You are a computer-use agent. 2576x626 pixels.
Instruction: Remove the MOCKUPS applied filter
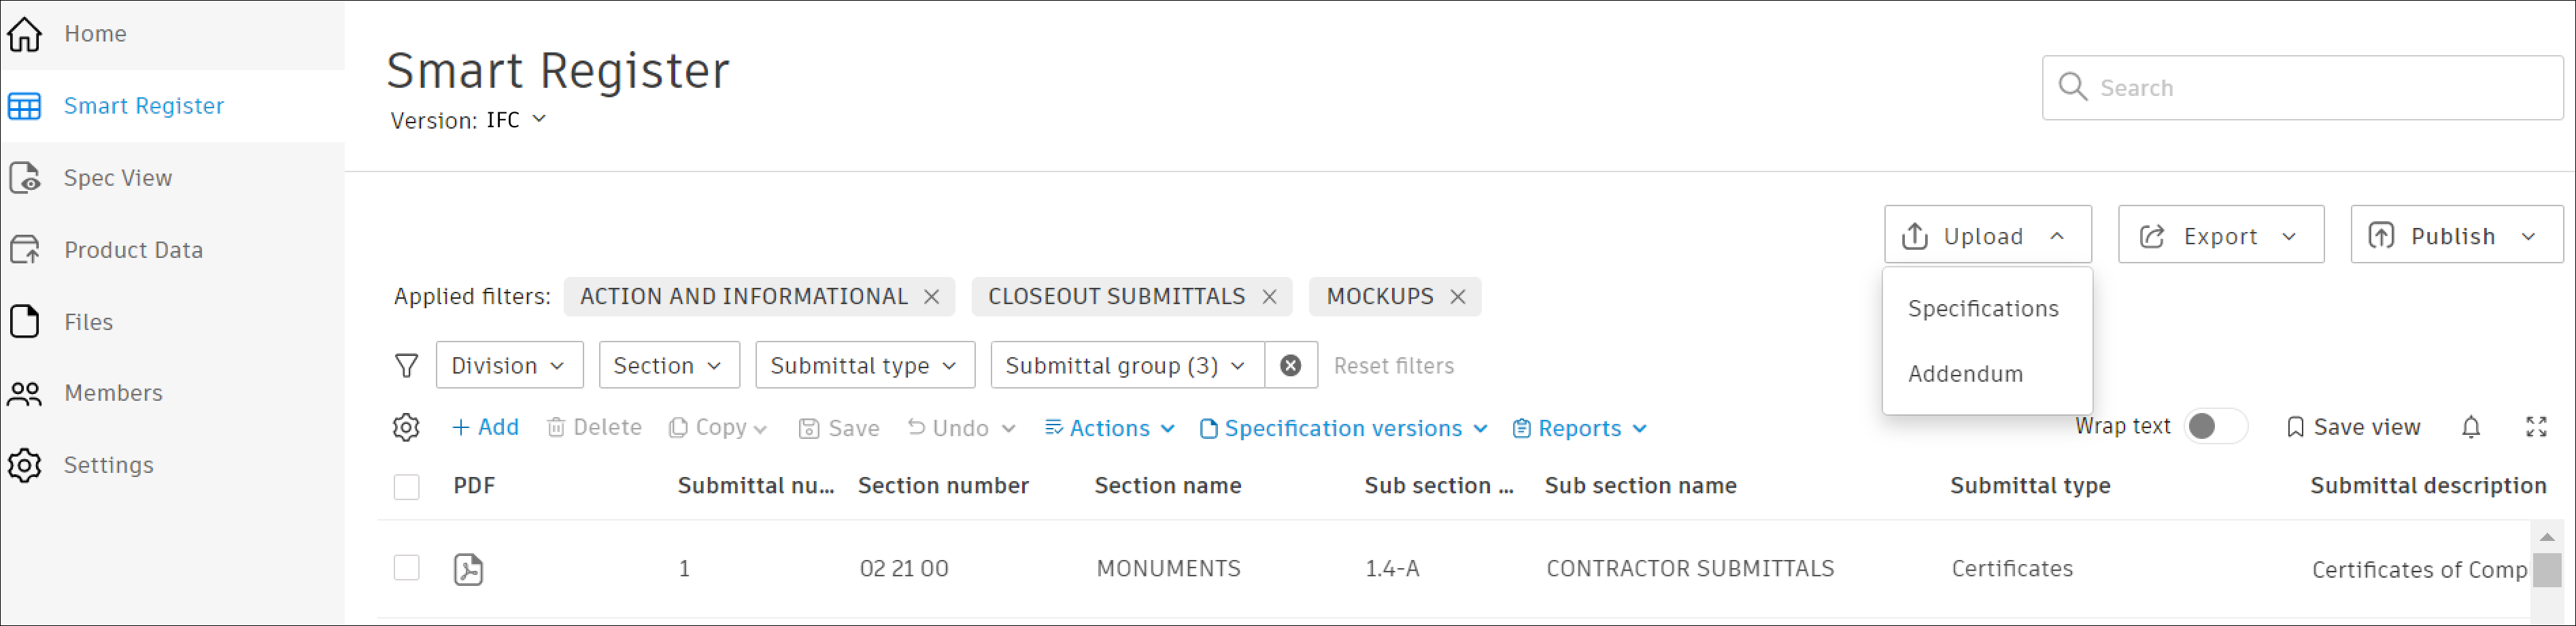coord(1457,297)
